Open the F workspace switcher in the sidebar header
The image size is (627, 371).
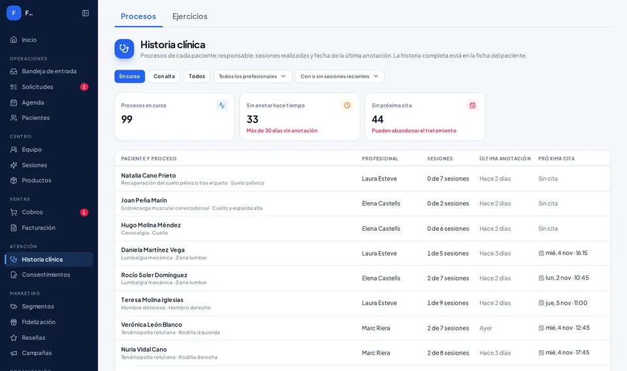22,13
